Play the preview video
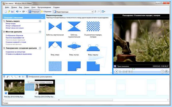The width and height of the screenshot is (172, 107). coord(116,72)
